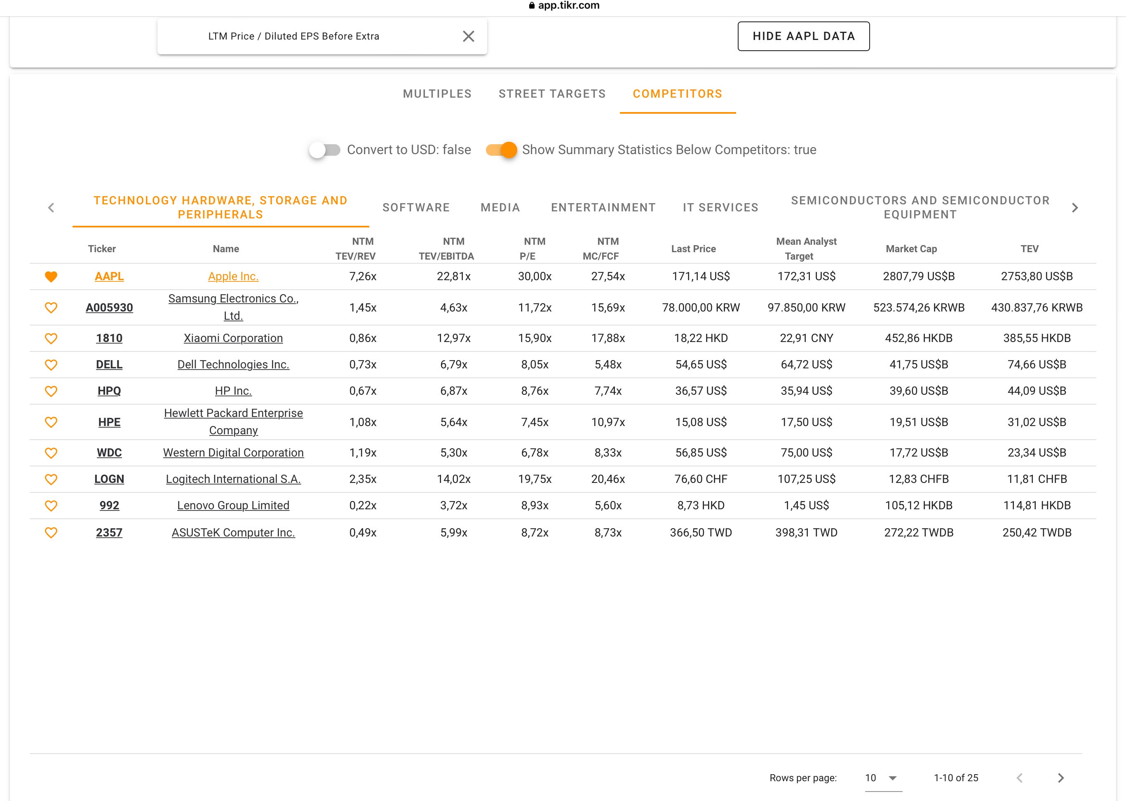1126x801 pixels.
Task: Open Logitech International S.A. link
Action: tap(233, 479)
